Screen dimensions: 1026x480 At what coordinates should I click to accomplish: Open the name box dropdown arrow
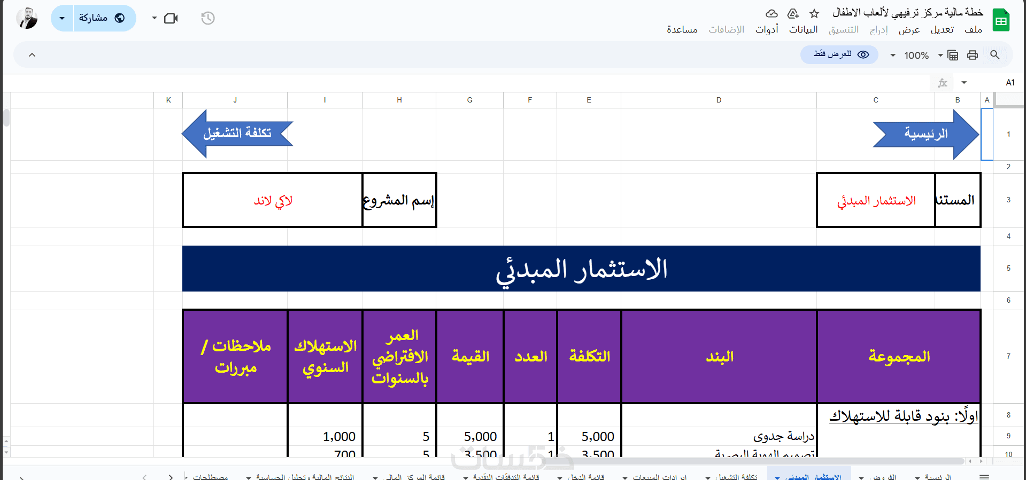964,83
